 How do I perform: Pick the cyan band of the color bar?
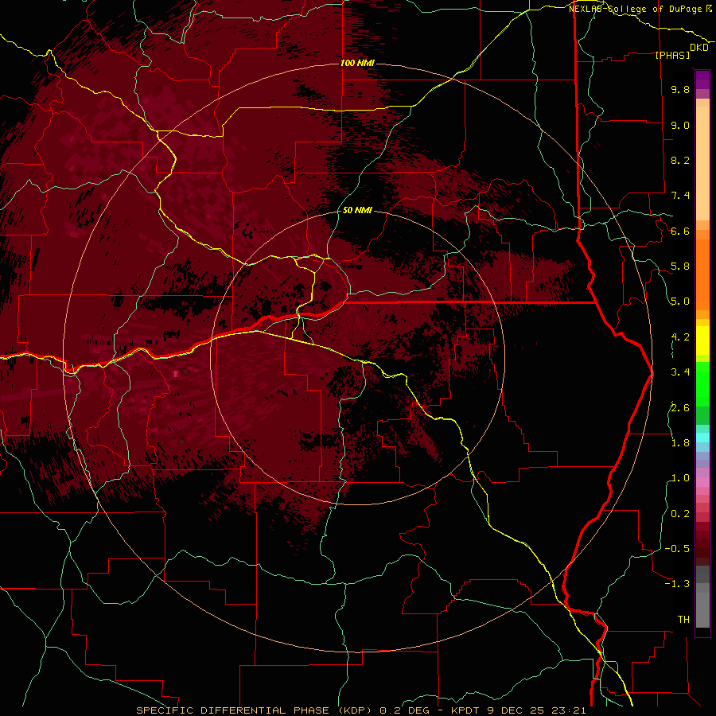[702, 437]
